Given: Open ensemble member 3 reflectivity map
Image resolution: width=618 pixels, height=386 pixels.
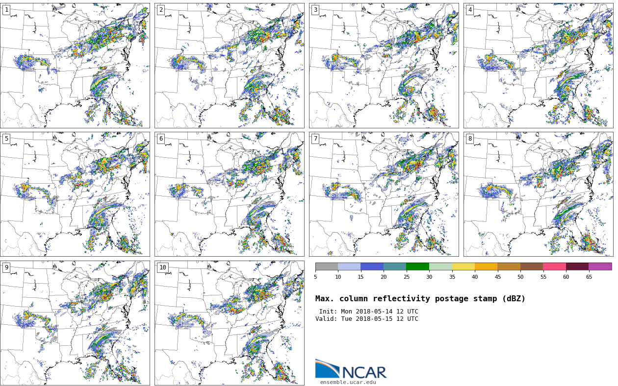Looking at the screenshot, I should [384, 66].
